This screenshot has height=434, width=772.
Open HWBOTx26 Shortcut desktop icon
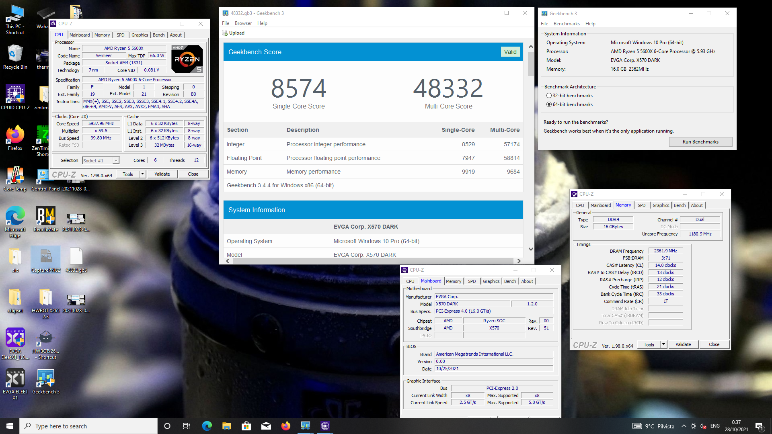pos(45,344)
